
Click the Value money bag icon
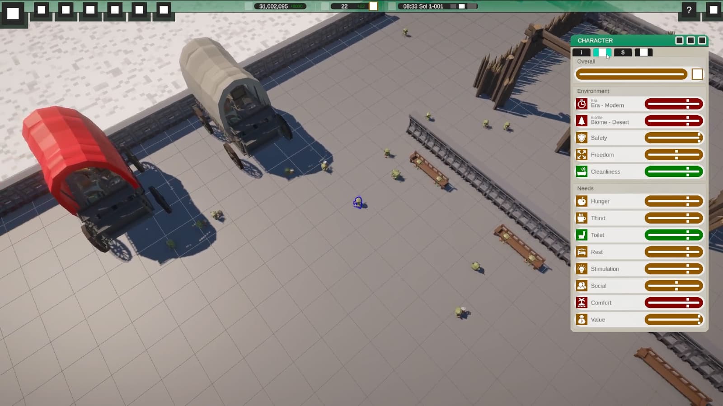coord(582,319)
